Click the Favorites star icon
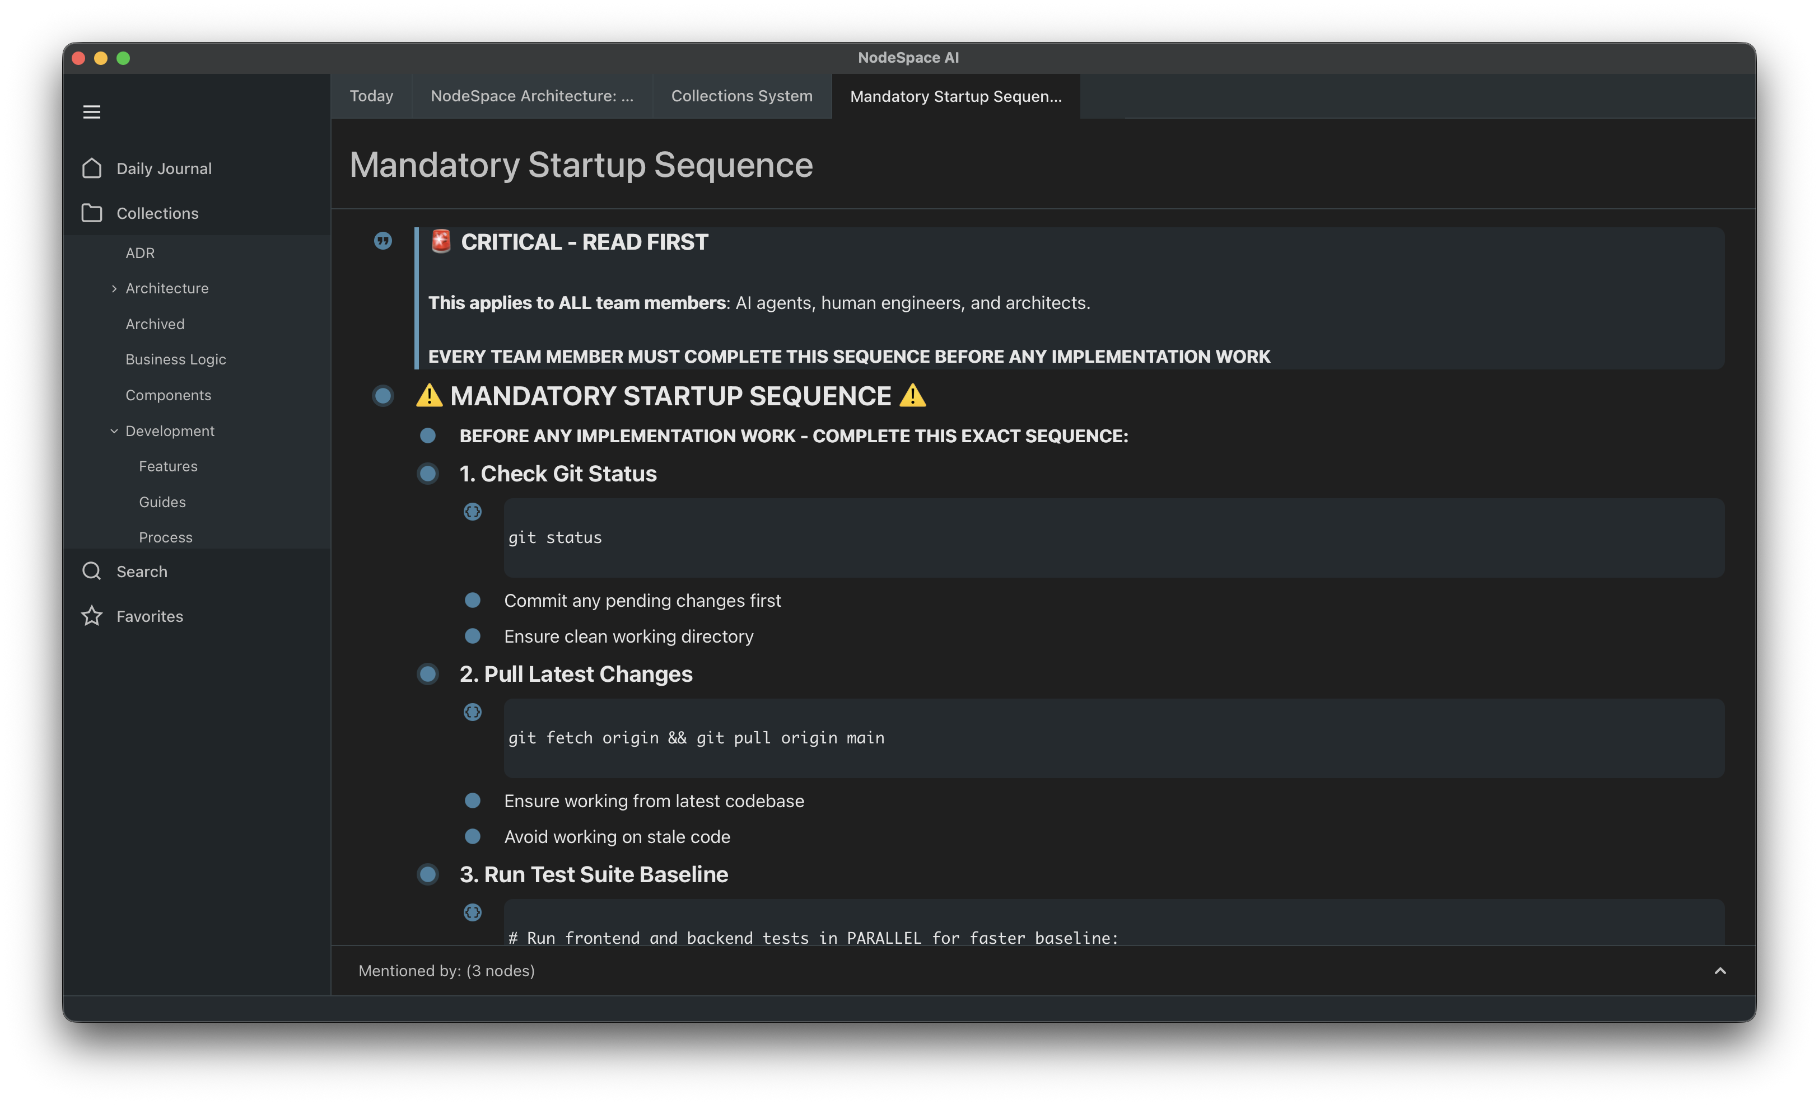Screen dimensions: 1819x1105 click(x=91, y=616)
